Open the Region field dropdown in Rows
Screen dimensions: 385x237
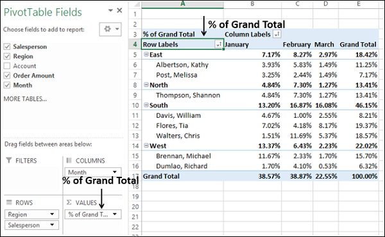[x=52, y=214]
